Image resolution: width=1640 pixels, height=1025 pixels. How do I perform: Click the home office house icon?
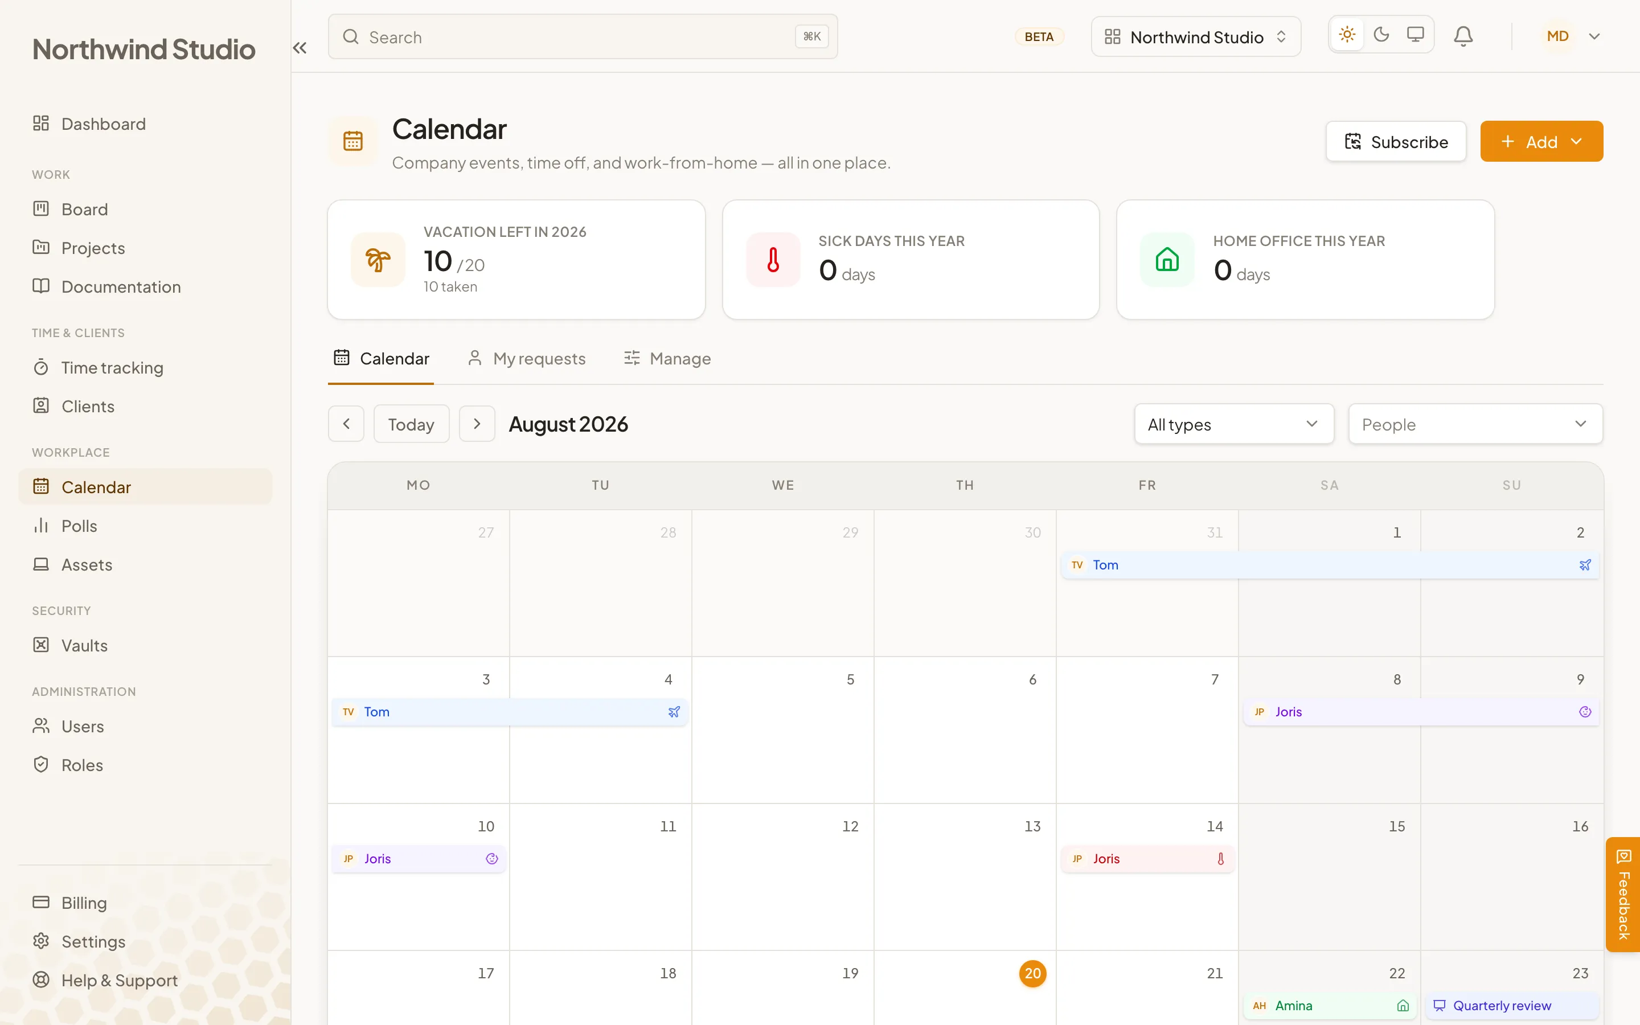[1167, 260]
